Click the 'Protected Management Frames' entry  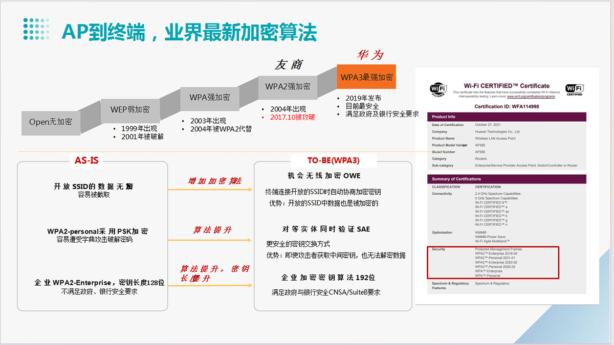[498, 249]
